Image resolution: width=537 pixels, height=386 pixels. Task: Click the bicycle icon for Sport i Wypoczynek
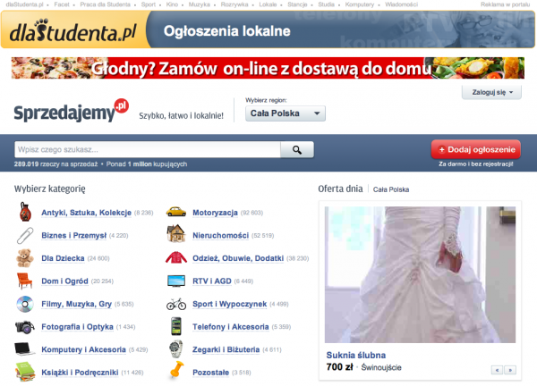point(176,304)
